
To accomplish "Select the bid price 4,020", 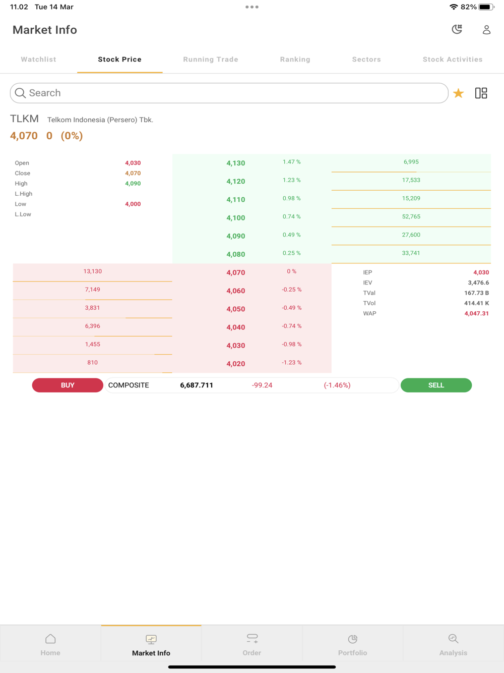I will (236, 364).
